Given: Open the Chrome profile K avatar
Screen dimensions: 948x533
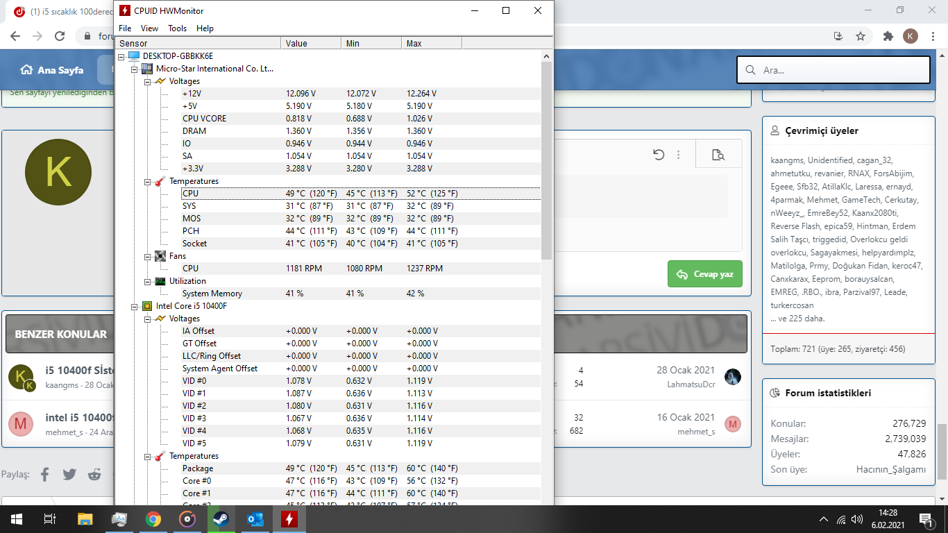Looking at the screenshot, I should (911, 36).
